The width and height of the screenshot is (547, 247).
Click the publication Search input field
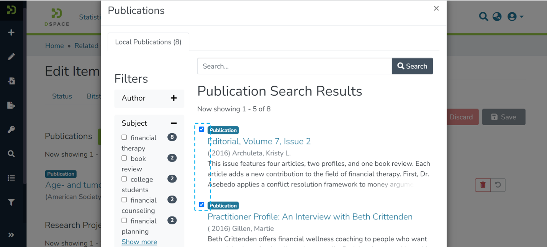[x=294, y=66]
